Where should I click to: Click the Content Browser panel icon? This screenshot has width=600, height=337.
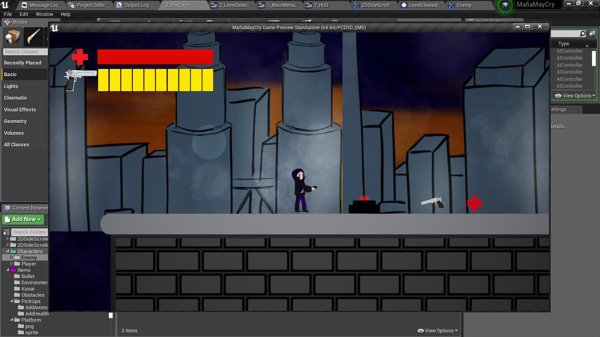pos(7,208)
